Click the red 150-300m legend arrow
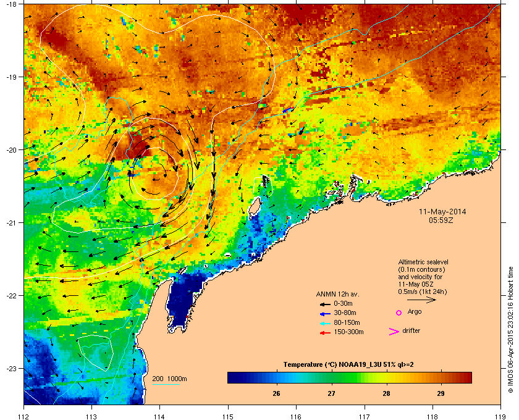Screen dimensions: 519x420 [x=325, y=333]
